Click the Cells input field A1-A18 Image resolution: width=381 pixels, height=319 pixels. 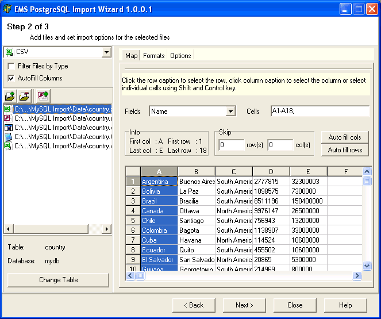(320, 112)
